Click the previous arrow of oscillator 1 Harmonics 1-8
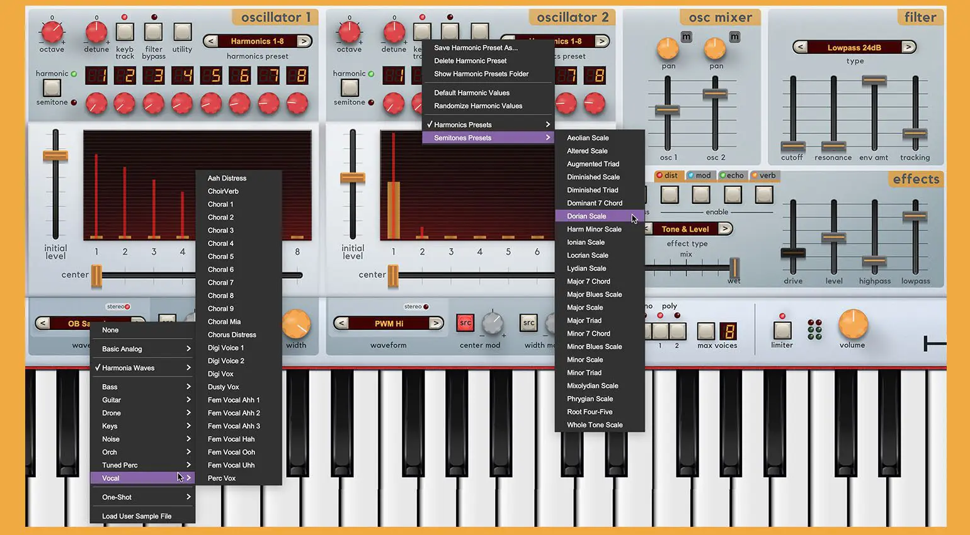Viewport: 970px width, 535px height. (x=211, y=42)
